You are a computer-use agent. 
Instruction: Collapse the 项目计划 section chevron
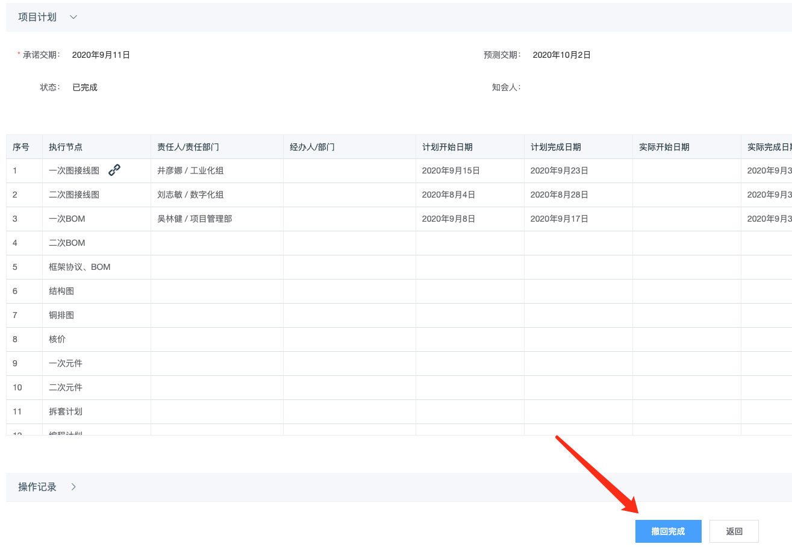pos(73,17)
